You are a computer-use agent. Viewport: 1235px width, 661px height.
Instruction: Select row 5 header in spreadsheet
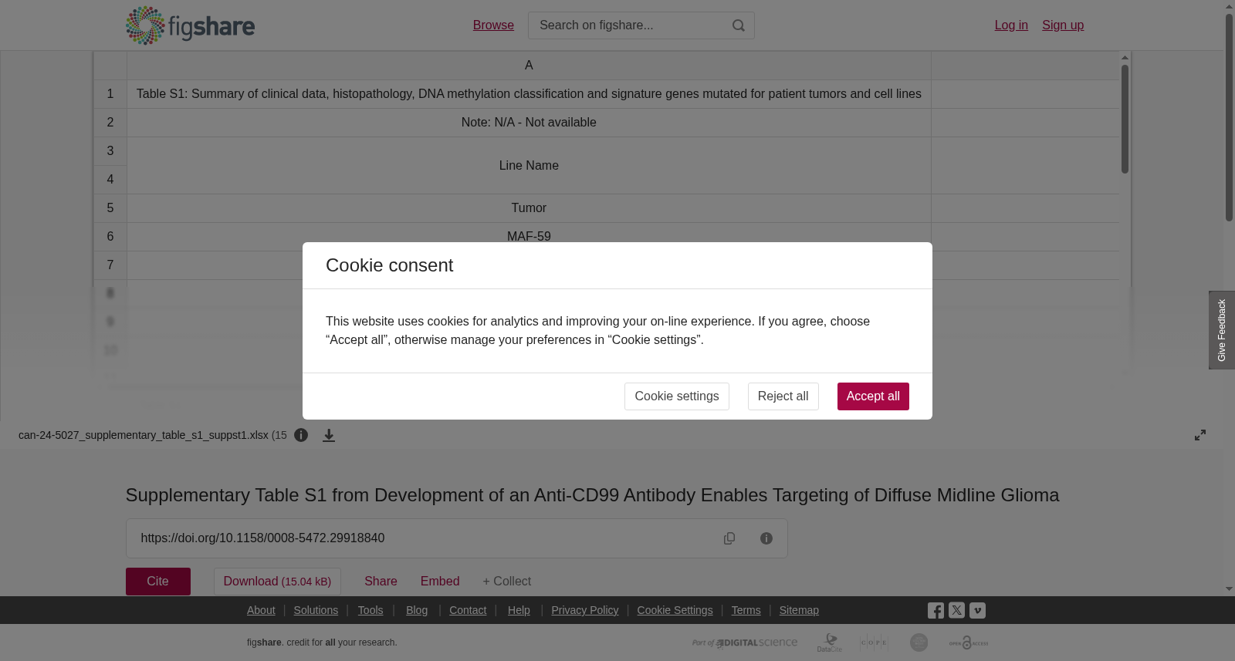point(110,208)
